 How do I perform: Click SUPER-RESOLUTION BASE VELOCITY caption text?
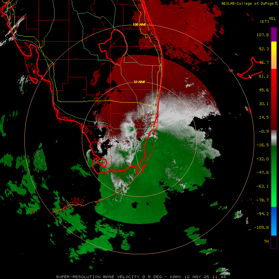click(x=98, y=277)
